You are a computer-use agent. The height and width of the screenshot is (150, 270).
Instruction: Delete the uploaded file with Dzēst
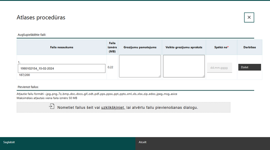[249, 67]
